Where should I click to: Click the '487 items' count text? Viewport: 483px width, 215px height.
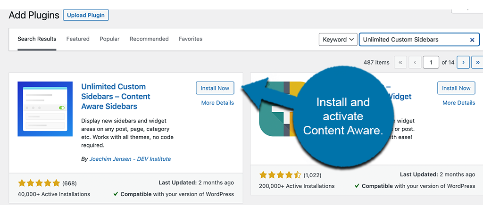pos(376,63)
